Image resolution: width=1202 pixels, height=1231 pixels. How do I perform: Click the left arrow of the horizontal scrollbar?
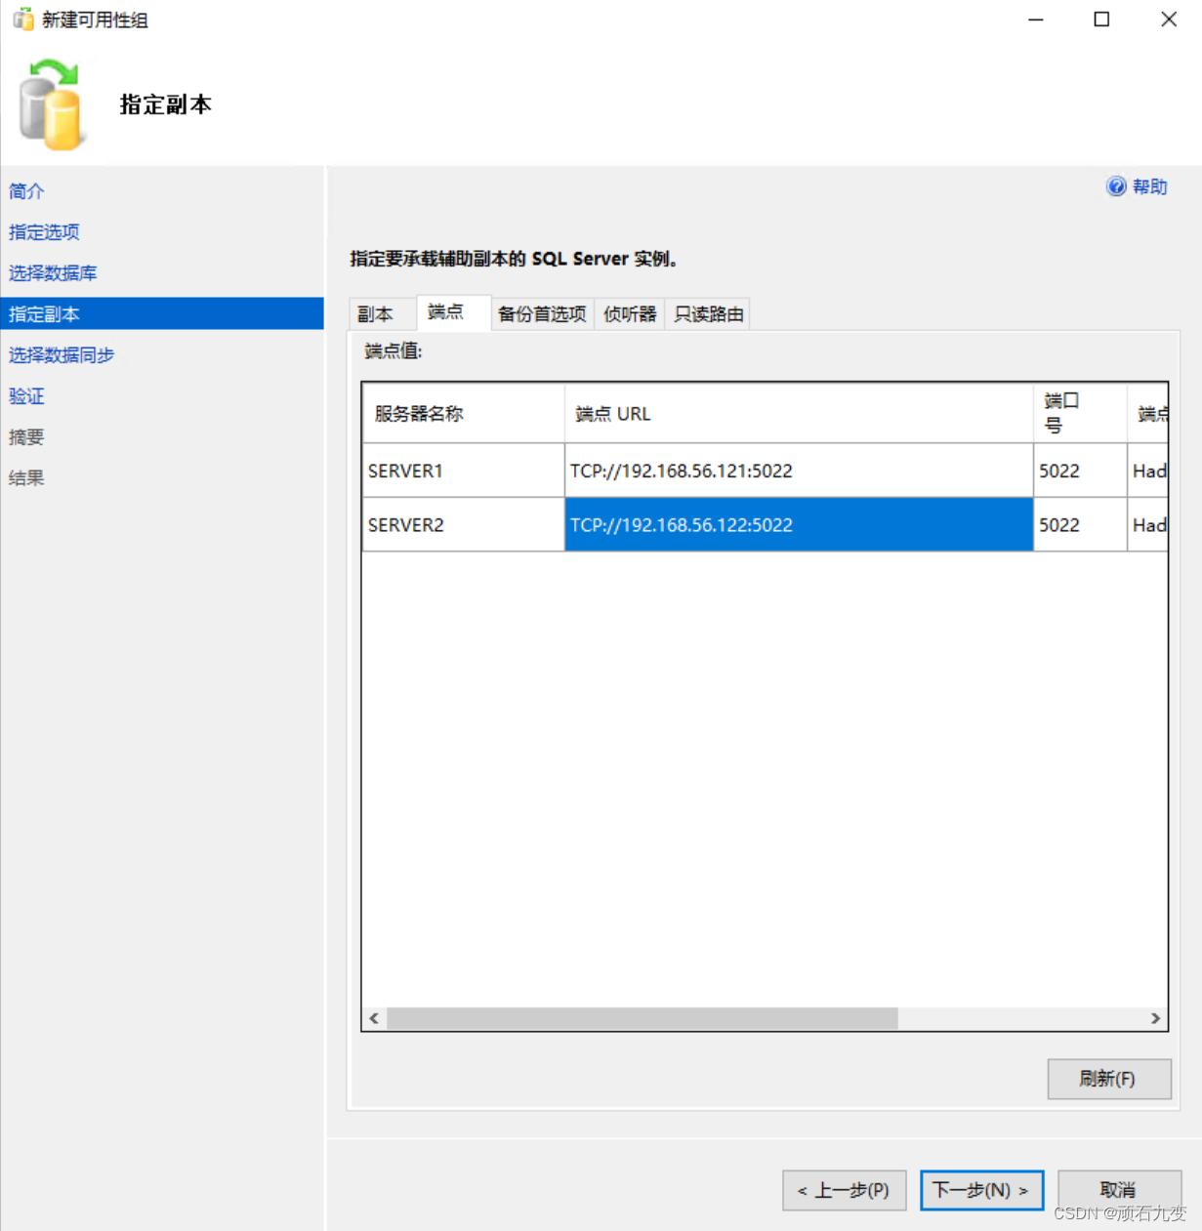click(x=374, y=1018)
